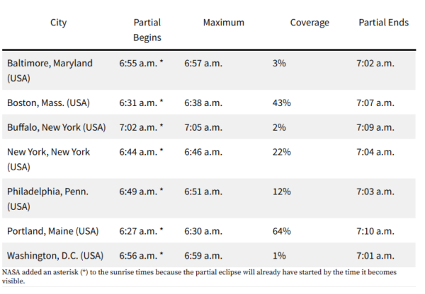Select the Buffalo, New York row label
Viewport: 425px width, 294px height.
57,127
